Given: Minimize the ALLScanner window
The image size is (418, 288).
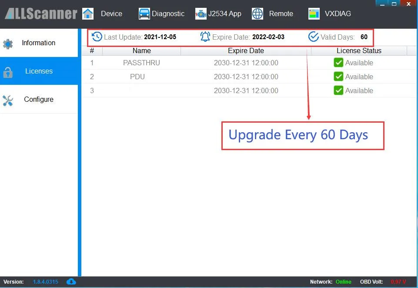Looking at the screenshot, I should point(382,3).
